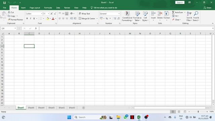Image resolution: width=215 pixels, height=121 pixels.
Task: Expand Merge & Center dropdown arrow
Action: (x=97, y=18)
